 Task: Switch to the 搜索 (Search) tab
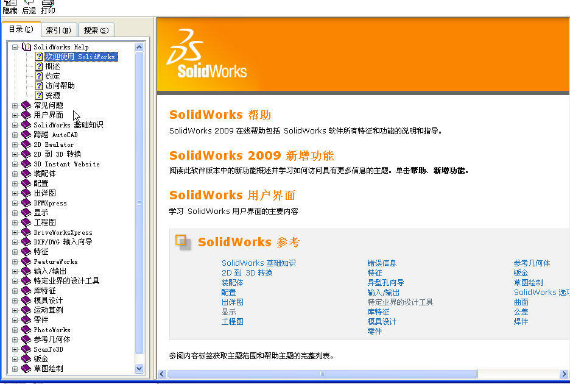(x=96, y=30)
